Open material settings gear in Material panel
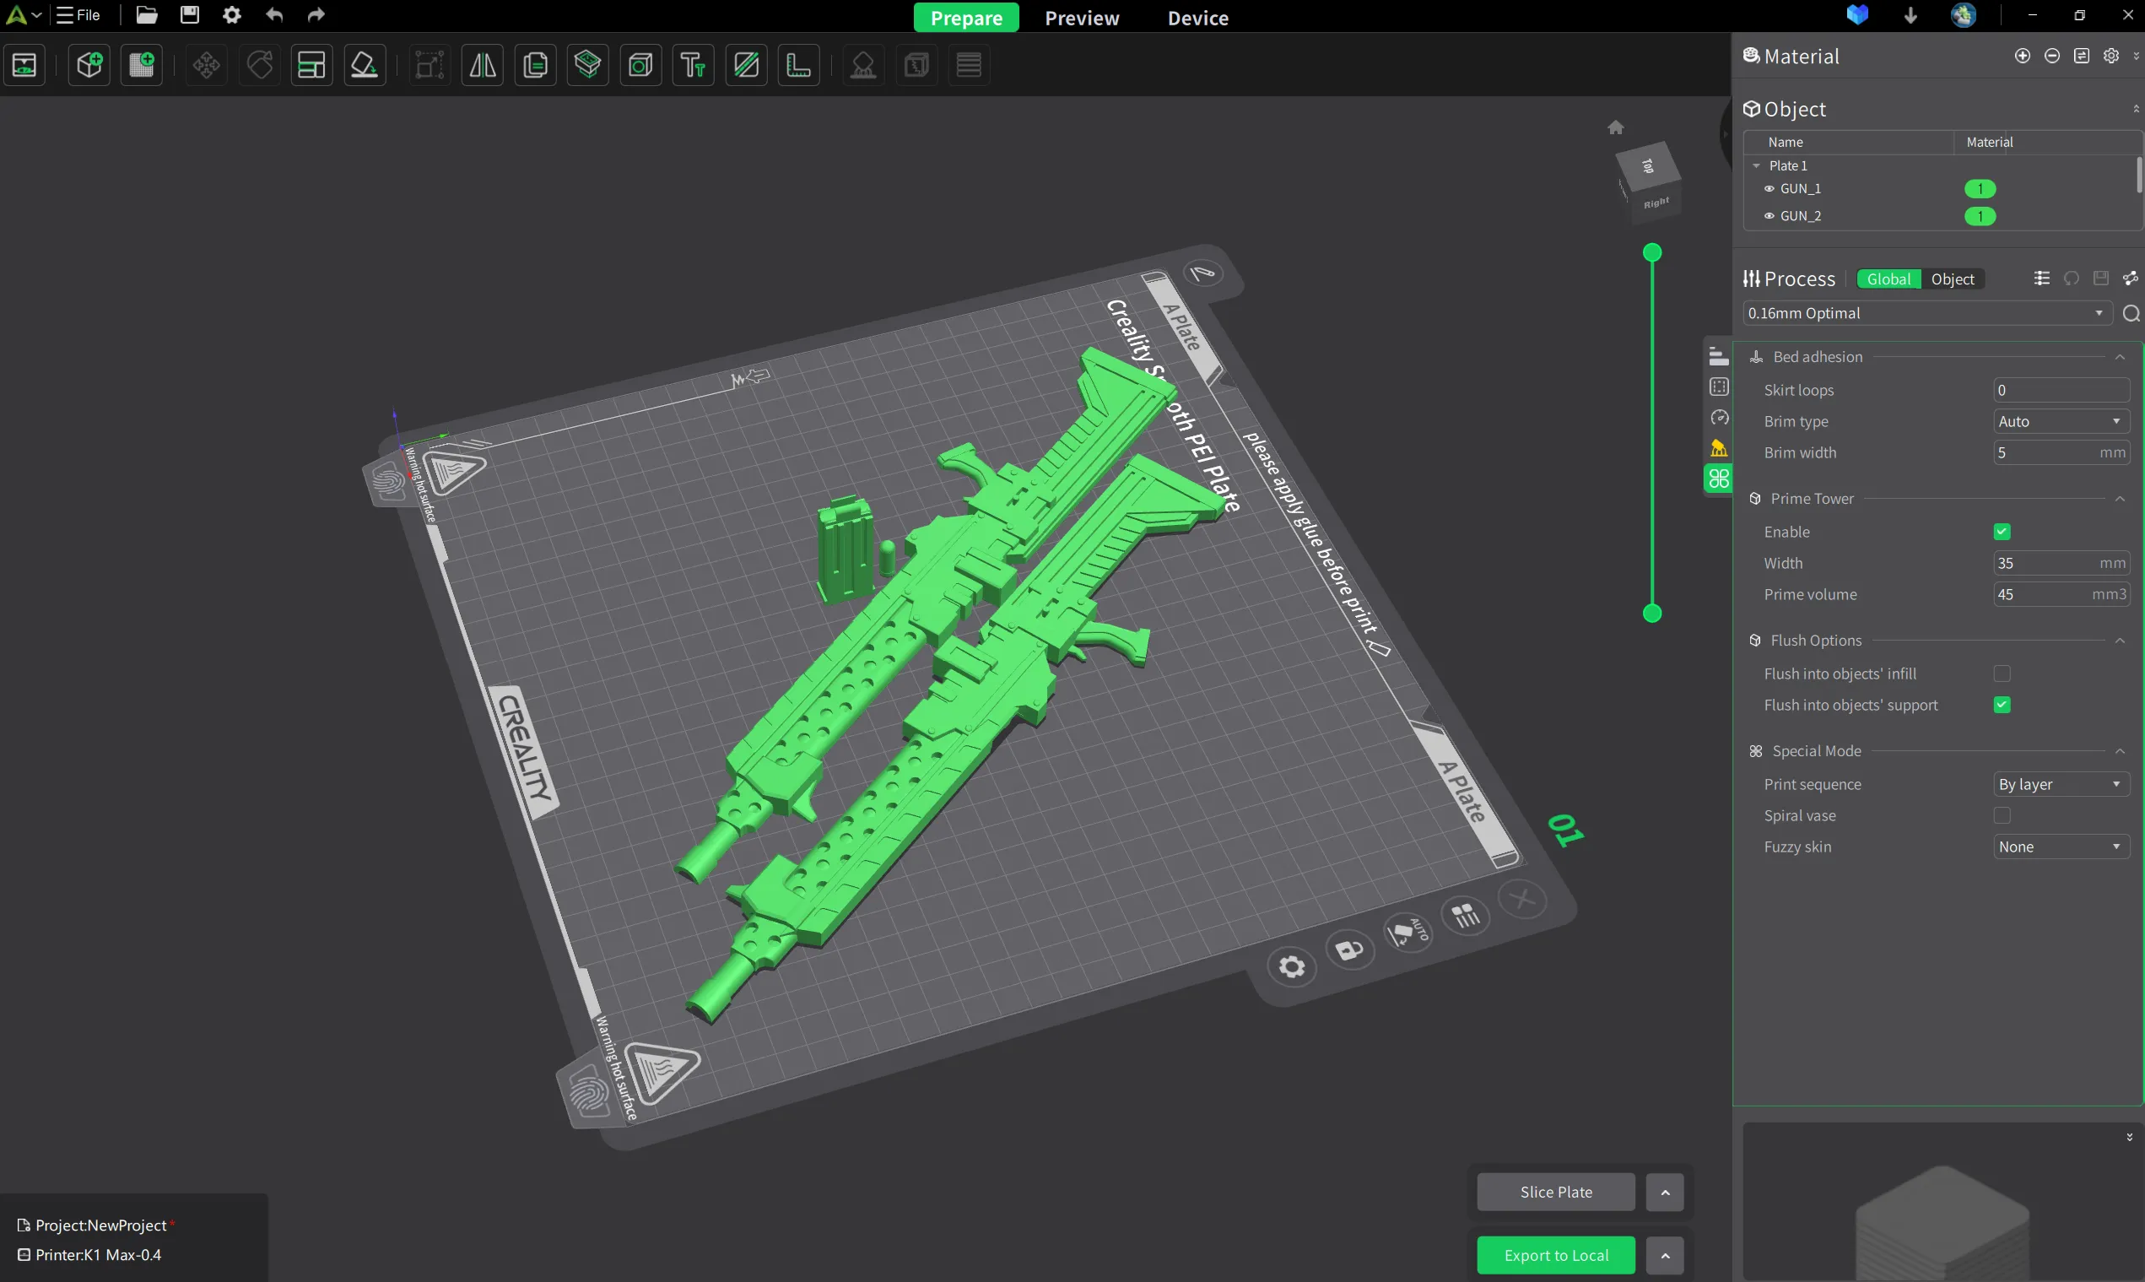The width and height of the screenshot is (2145, 1282). click(2111, 56)
